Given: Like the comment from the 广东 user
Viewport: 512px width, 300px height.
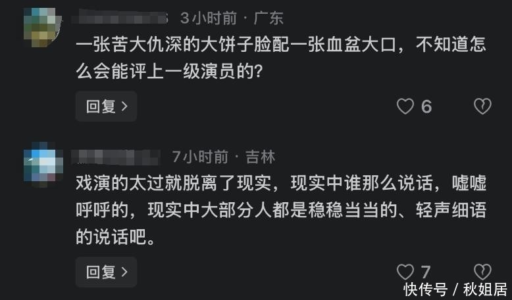Looking at the screenshot, I should 405,106.
